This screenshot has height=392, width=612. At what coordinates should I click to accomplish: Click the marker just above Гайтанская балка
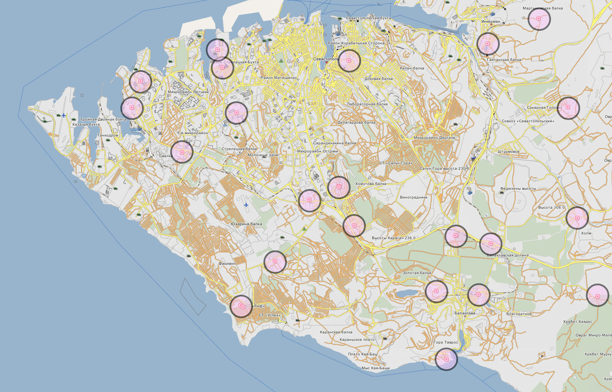click(488, 44)
